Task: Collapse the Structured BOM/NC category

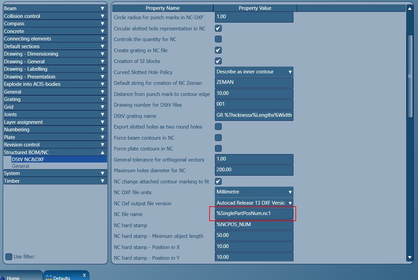Action: tap(102, 152)
